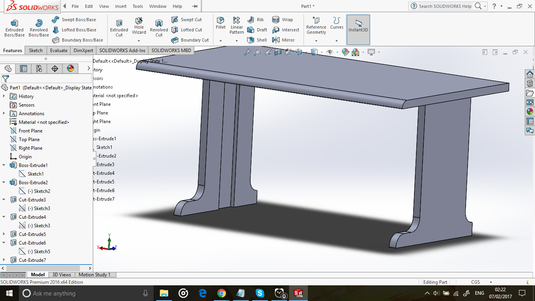
Task: Switch to the Evaluate tab
Action: click(59, 50)
